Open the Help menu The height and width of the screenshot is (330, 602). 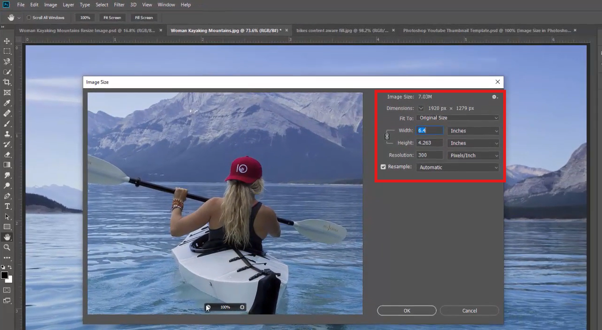pyautogui.click(x=186, y=5)
